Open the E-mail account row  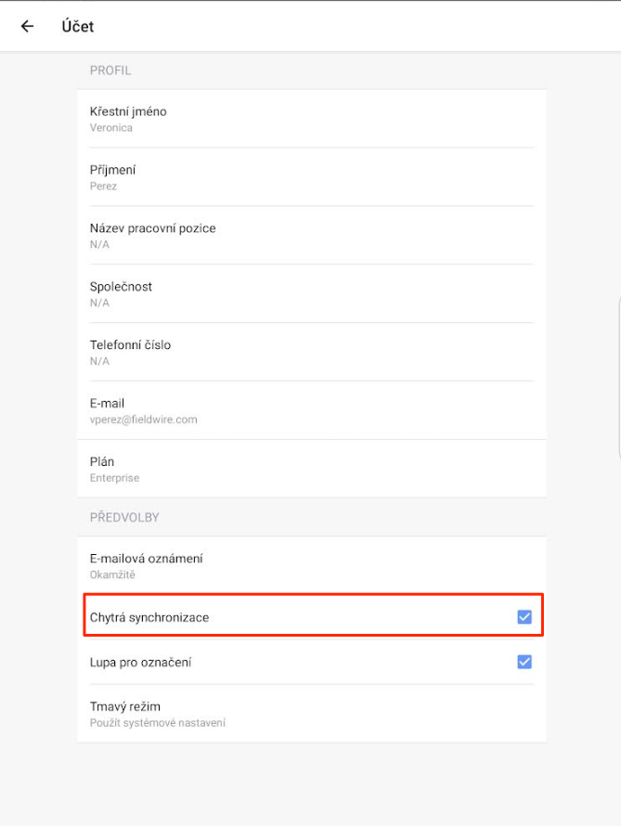311,411
